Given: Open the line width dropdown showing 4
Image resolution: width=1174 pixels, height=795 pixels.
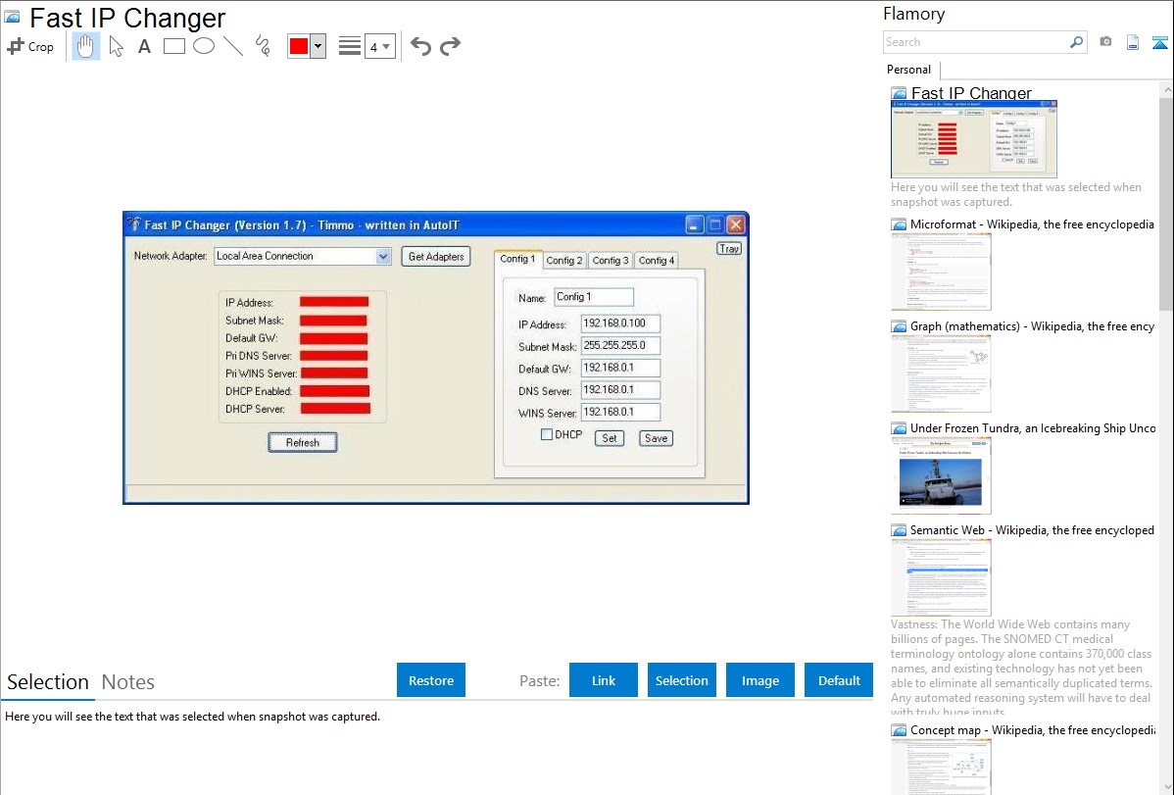Looking at the screenshot, I should tap(379, 46).
